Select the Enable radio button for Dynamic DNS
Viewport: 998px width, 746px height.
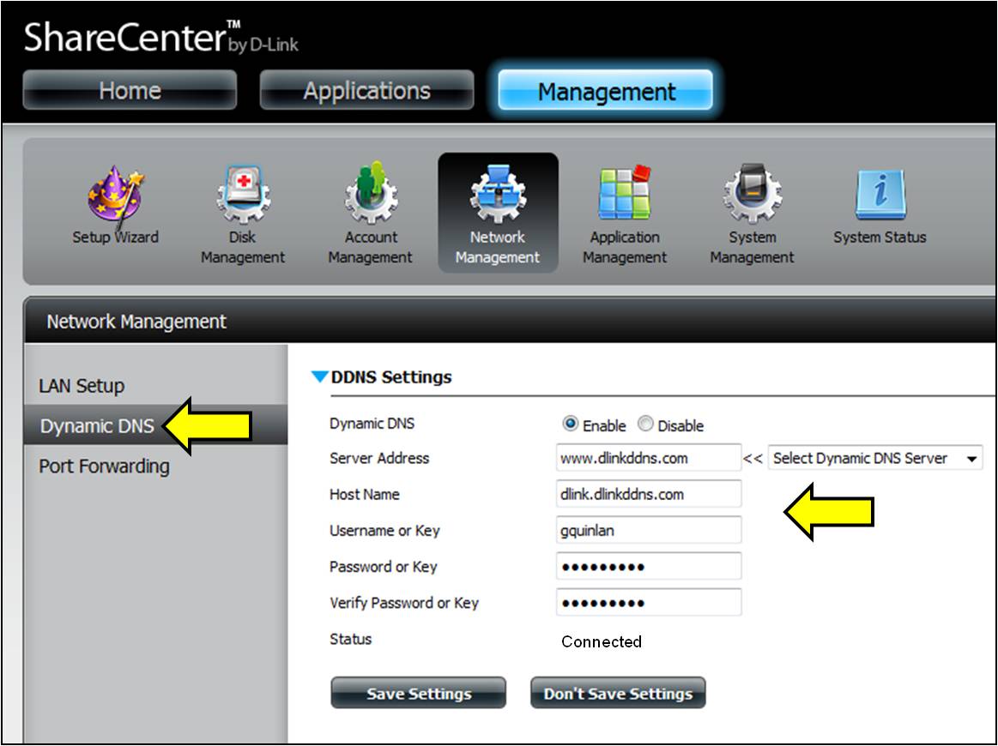[x=571, y=424]
